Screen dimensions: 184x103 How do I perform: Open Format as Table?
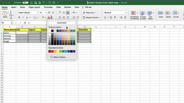tap(143, 15)
